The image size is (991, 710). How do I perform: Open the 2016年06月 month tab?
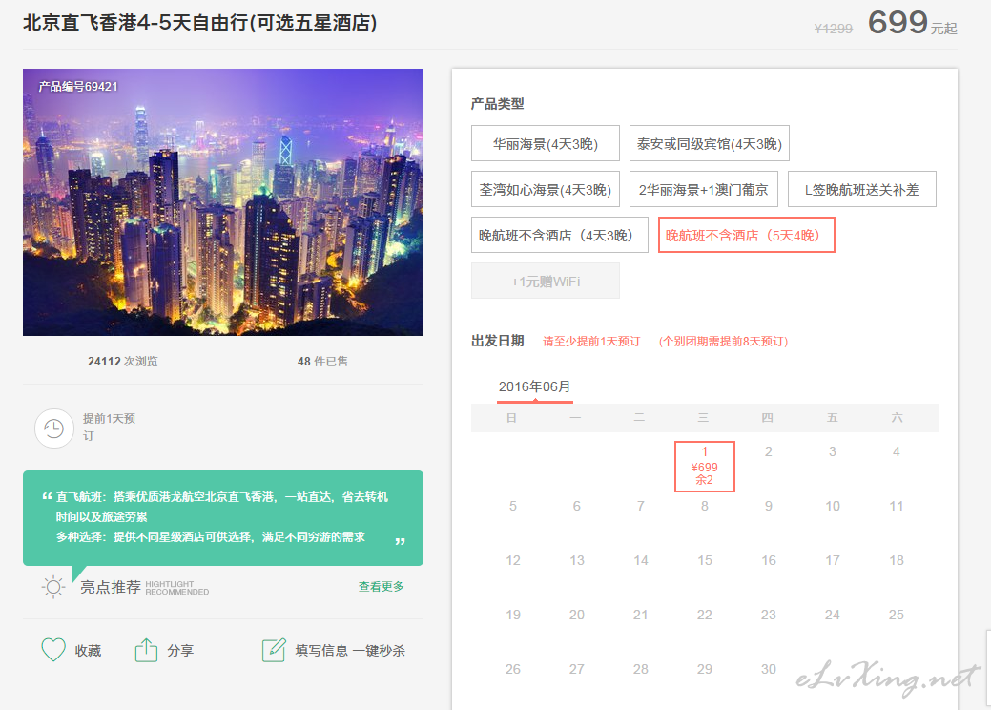pyautogui.click(x=535, y=386)
